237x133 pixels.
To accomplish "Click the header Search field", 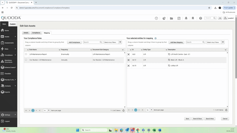I will tap(210, 18).
